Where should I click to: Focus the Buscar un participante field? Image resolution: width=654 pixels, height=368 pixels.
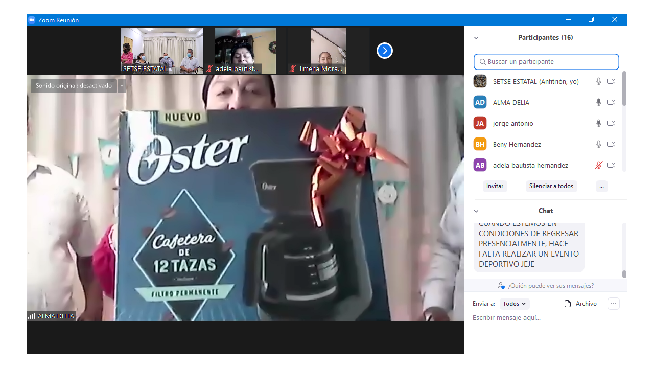pyautogui.click(x=546, y=62)
